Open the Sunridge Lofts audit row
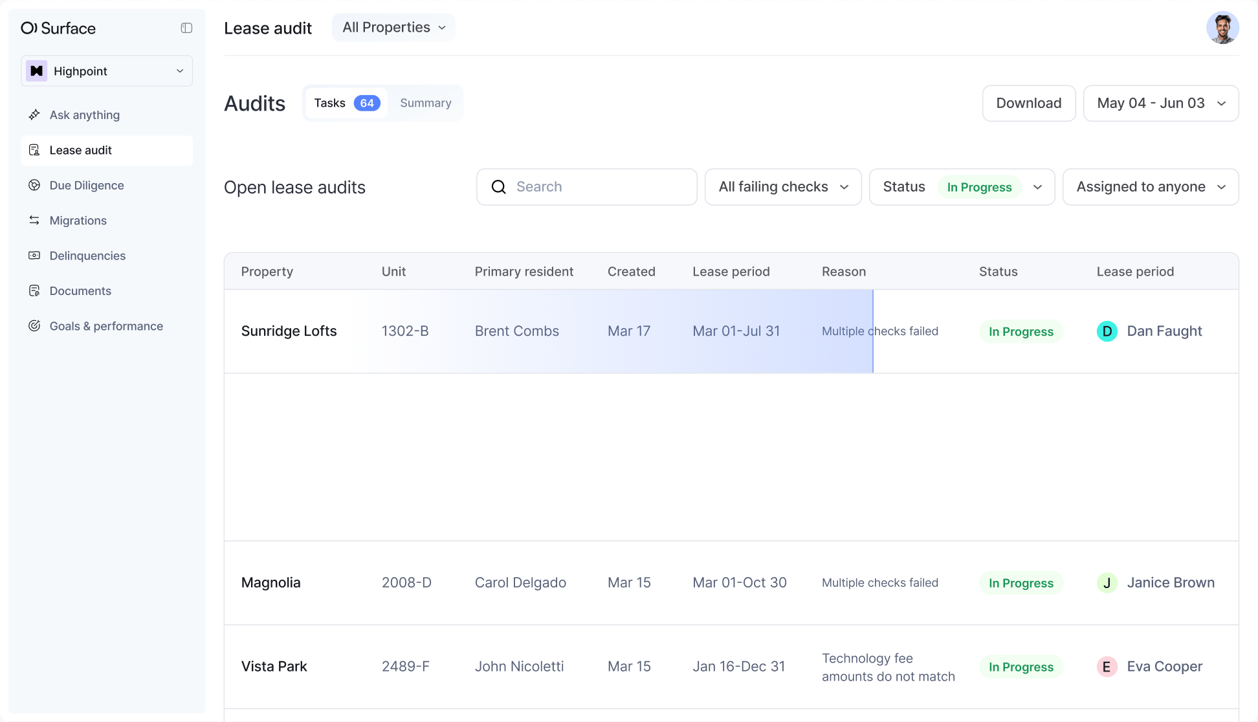 (x=289, y=331)
